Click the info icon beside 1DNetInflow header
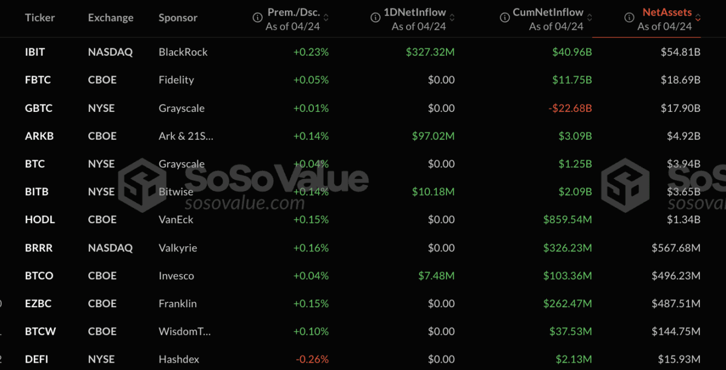The width and height of the screenshot is (726, 370). tap(375, 18)
